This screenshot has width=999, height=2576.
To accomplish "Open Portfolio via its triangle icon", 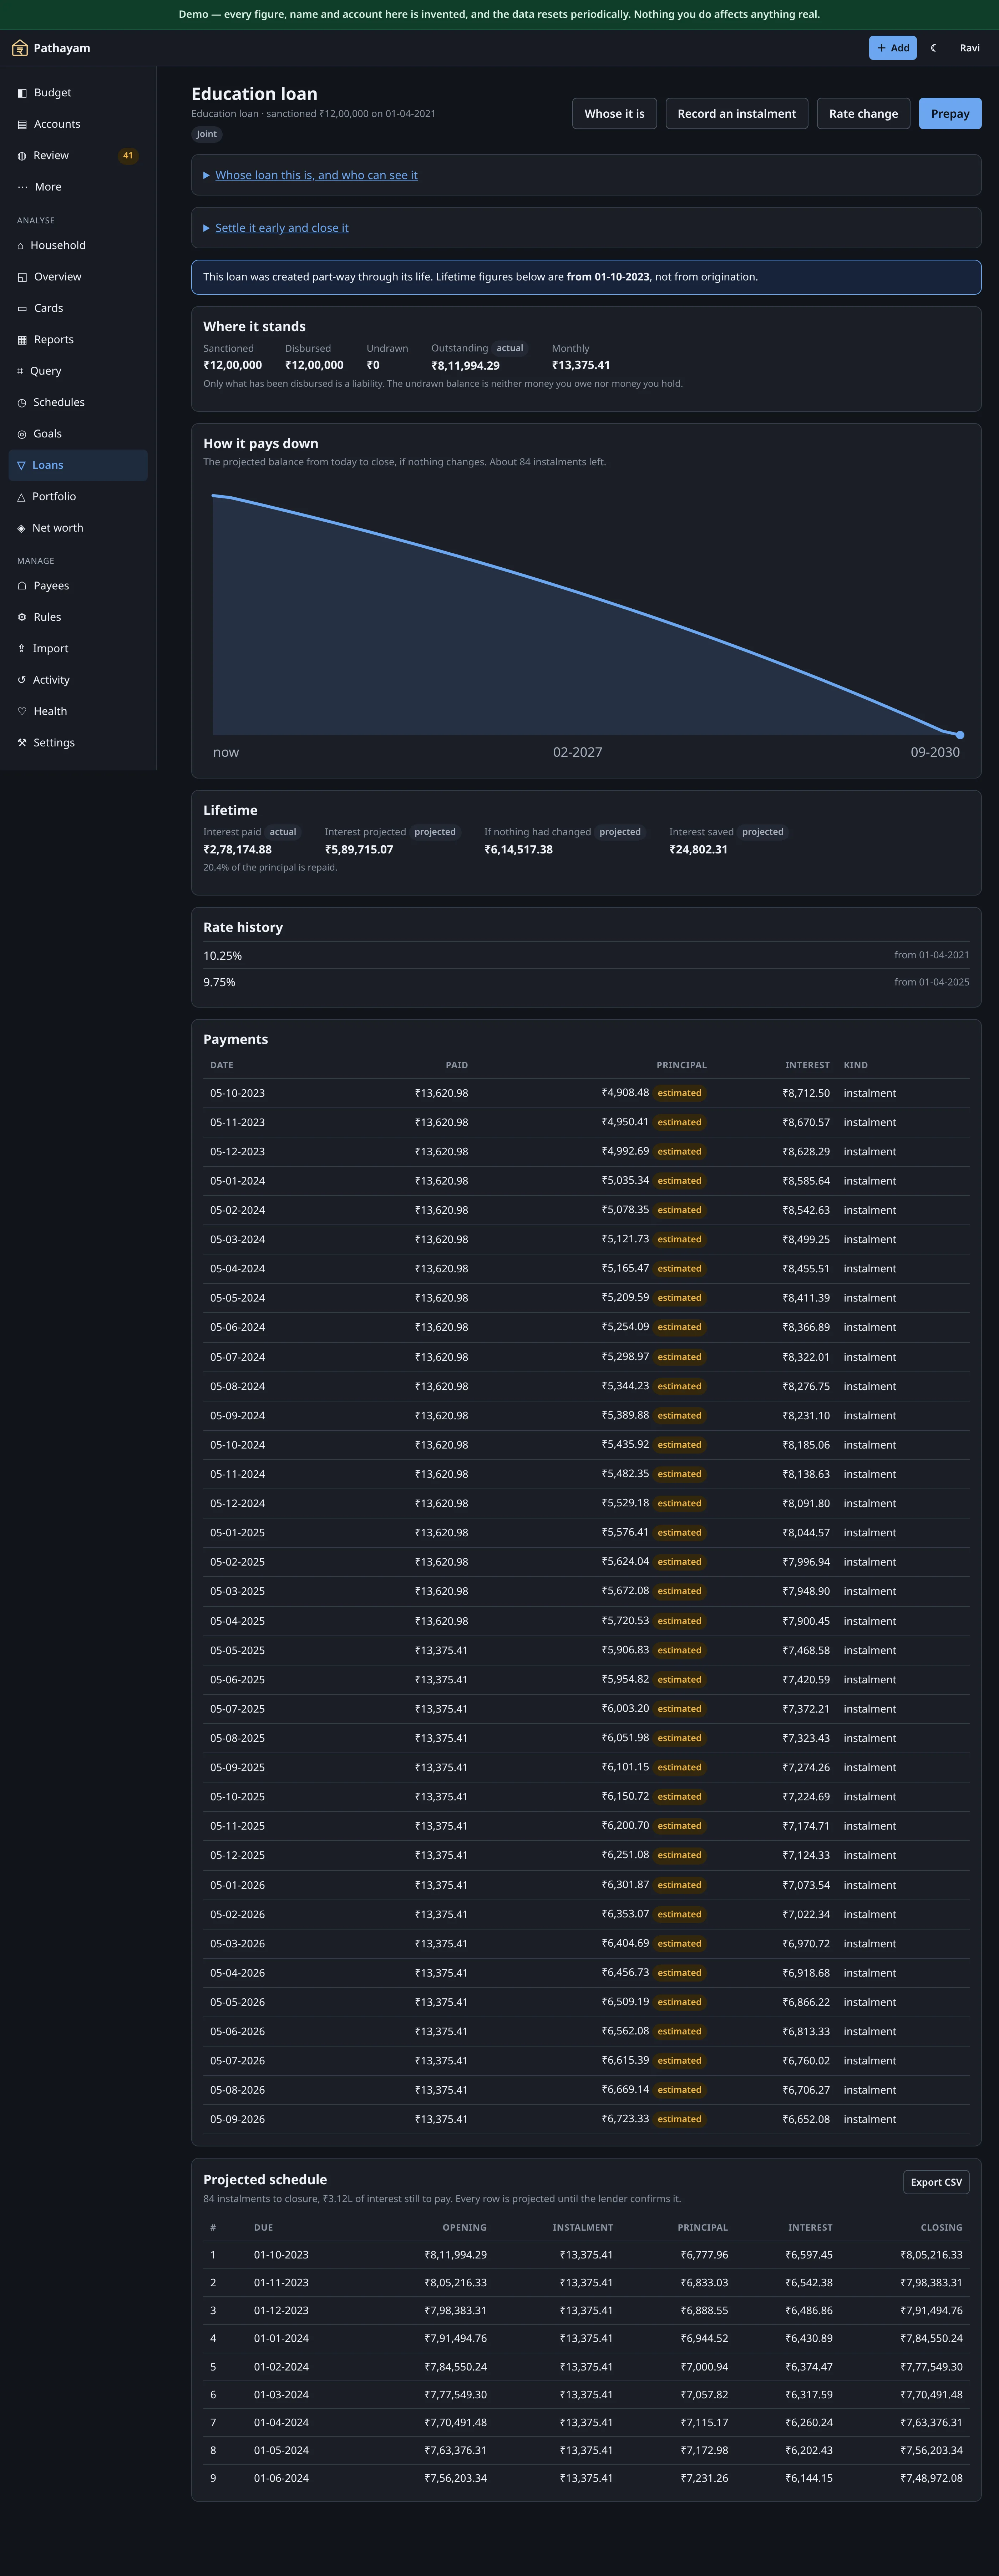I will point(21,497).
